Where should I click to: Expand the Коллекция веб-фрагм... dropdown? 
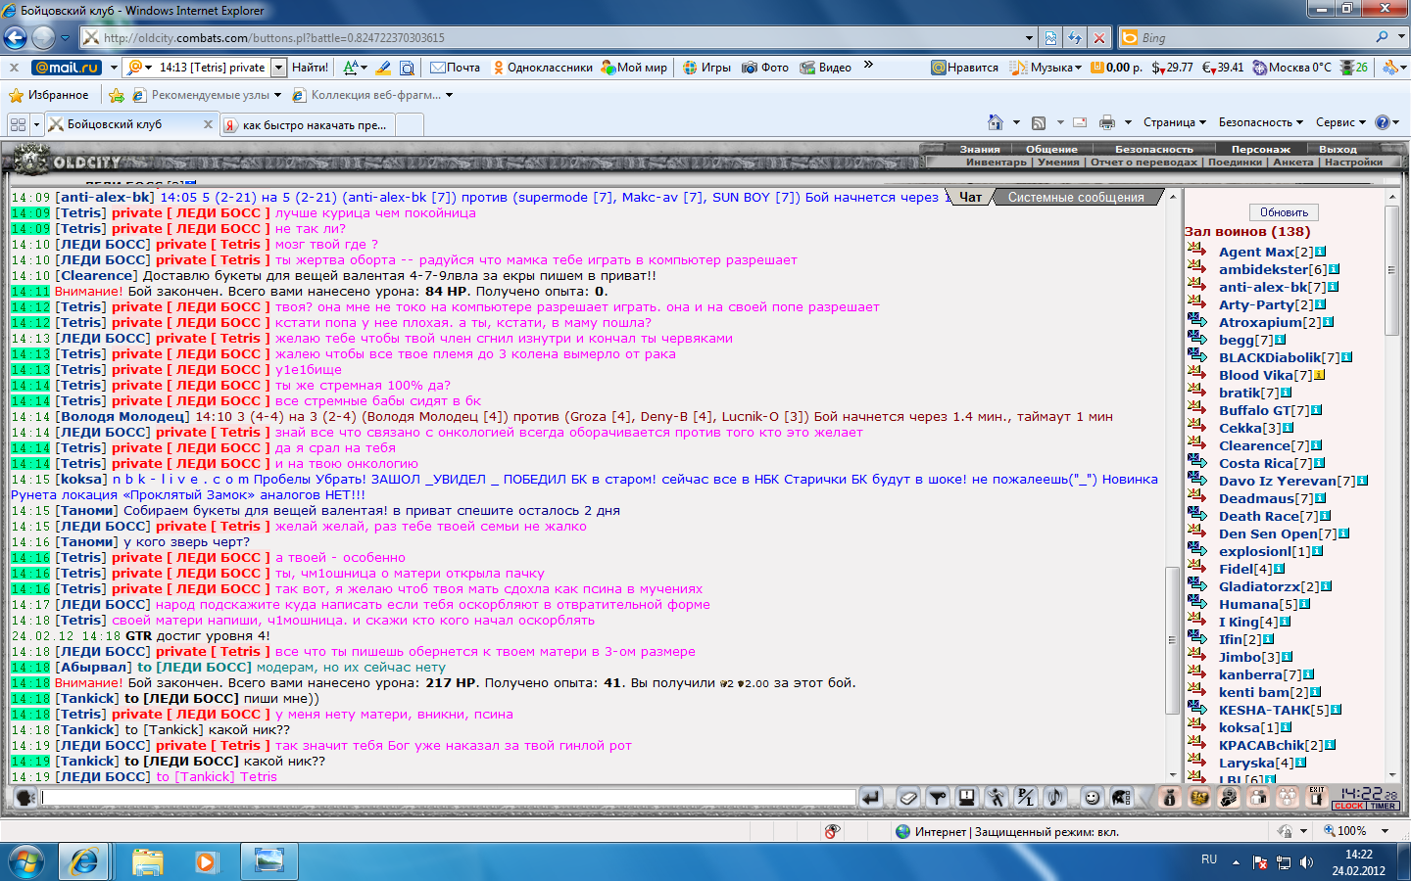(x=449, y=95)
